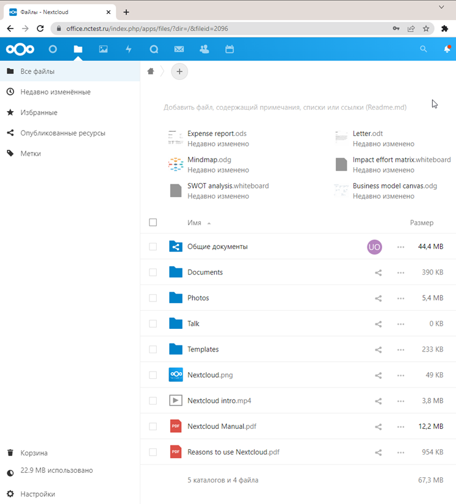This screenshot has height=504, width=456.
Task: Open the notifications bell
Action: 447,49
